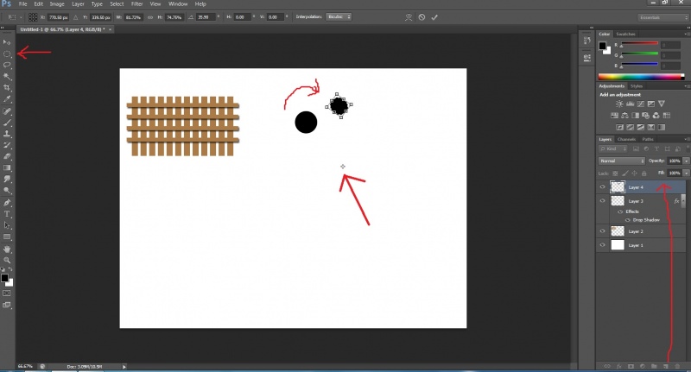The image size is (691, 372).
Task: Switch to the Swatches tab
Action: click(x=626, y=34)
